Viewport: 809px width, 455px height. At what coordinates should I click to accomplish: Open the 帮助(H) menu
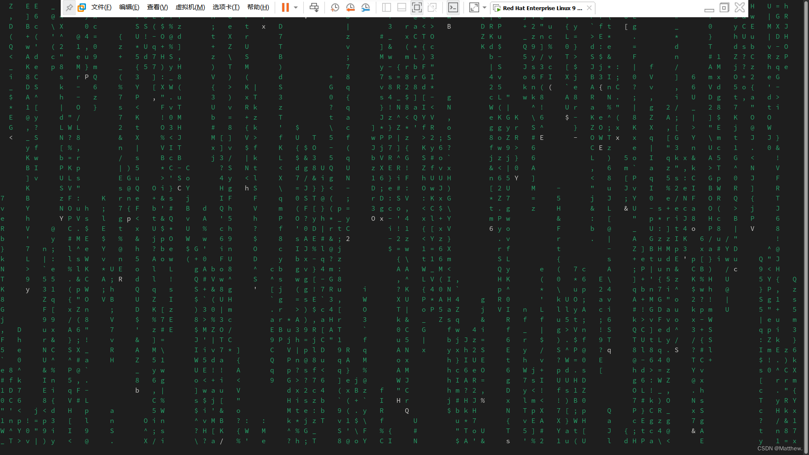(258, 7)
